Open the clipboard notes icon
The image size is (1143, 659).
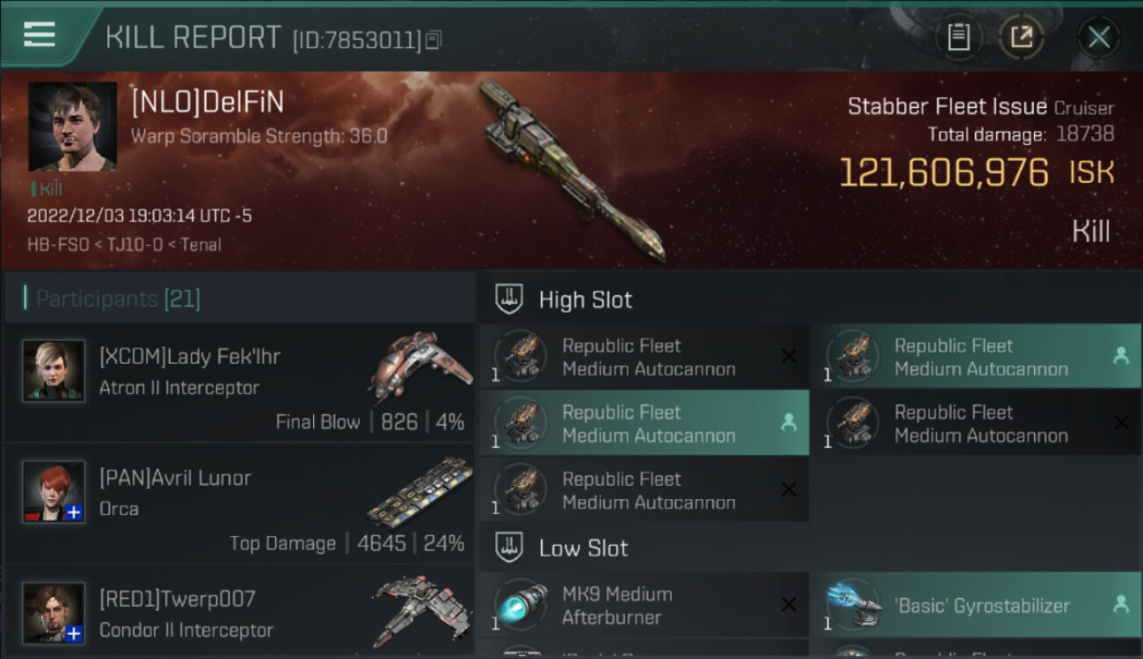pos(958,37)
